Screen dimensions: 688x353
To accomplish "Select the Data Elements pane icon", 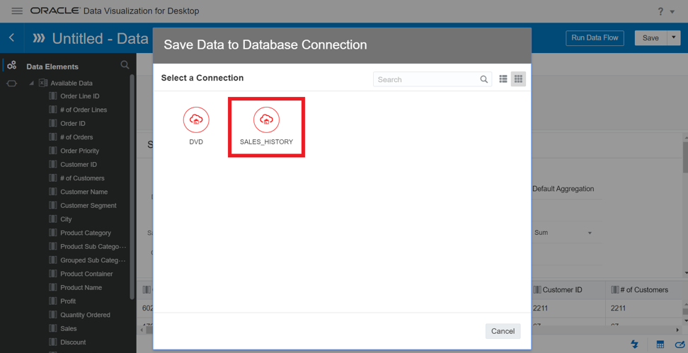I will coord(12,65).
